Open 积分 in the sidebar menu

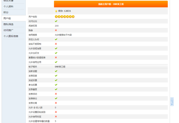[x=6, y=12]
